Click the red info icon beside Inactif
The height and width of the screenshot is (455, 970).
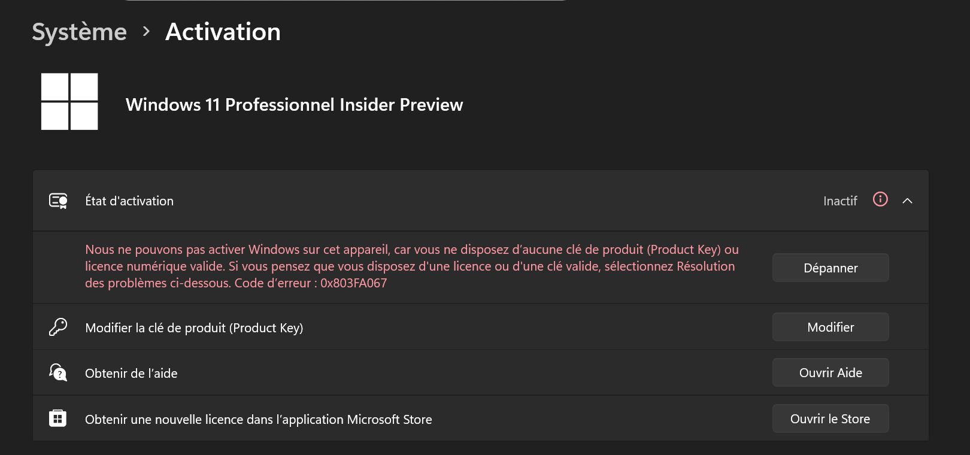click(880, 199)
